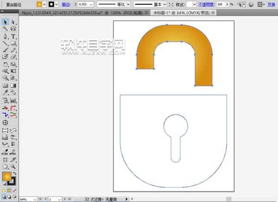Click control bar orange fill swatch
Screen dimensions: 278x202
coord(39,4)
